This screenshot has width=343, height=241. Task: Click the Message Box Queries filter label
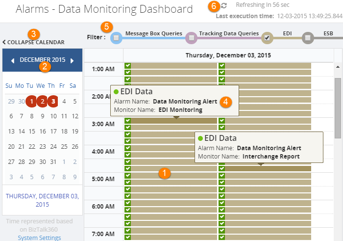[x=154, y=33]
